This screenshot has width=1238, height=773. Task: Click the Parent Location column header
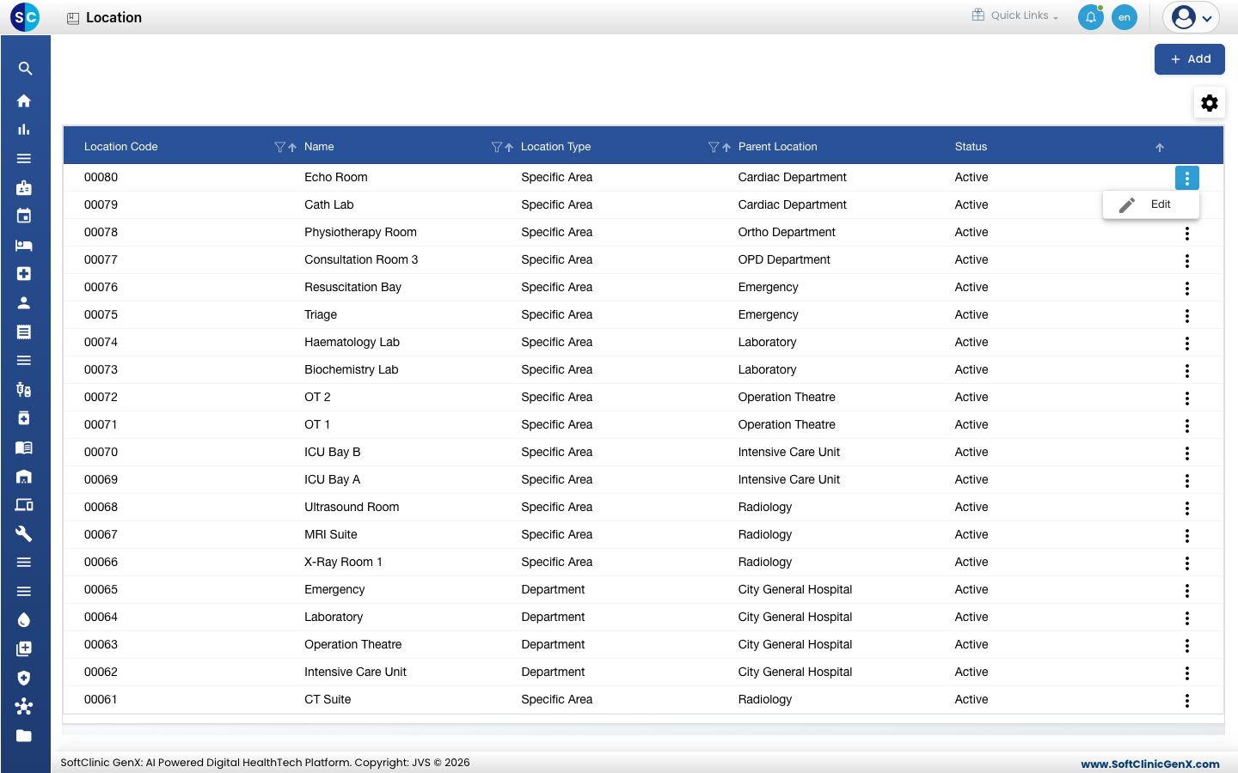777,147
